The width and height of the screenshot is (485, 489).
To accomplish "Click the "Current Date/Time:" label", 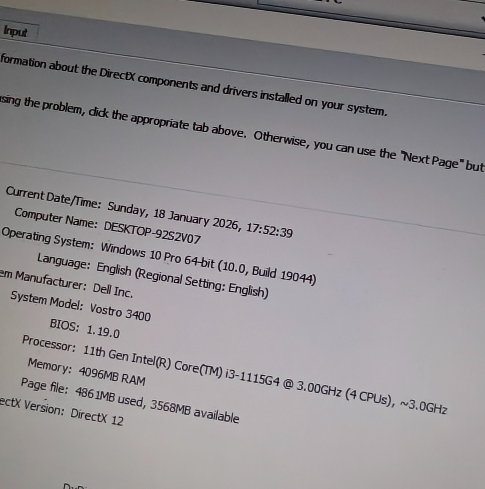I will 53,197.
